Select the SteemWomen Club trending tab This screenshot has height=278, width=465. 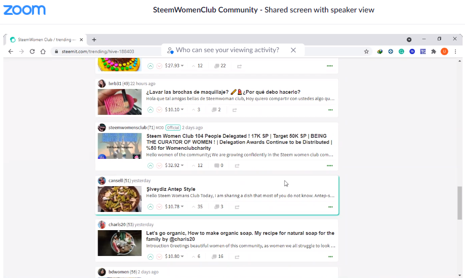tap(44, 39)
